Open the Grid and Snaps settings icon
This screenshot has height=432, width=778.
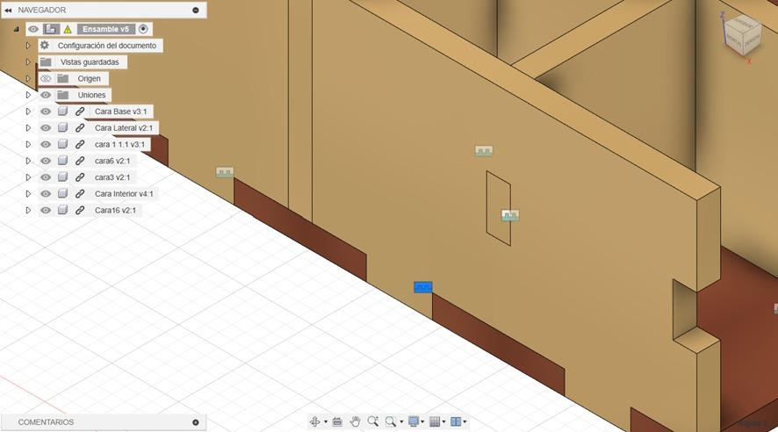(x=434, y=421)
